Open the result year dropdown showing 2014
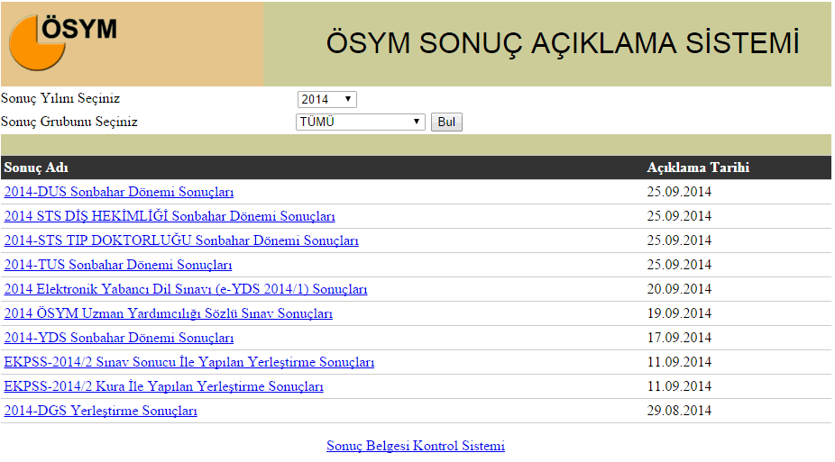835x462 pixels. point(326,99)
